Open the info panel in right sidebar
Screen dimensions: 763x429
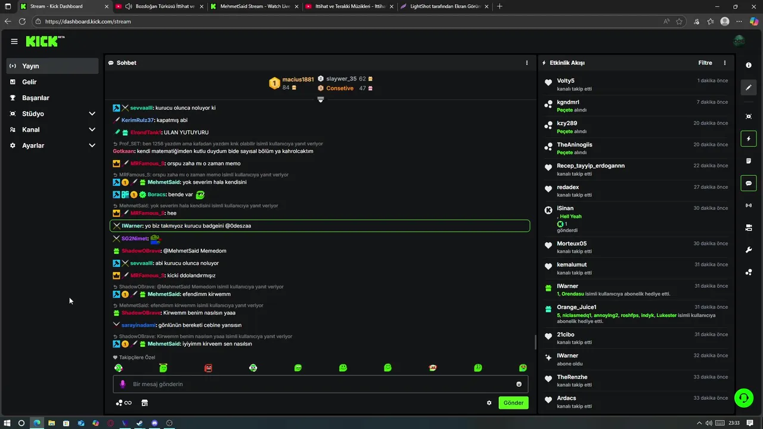pyautogui.click(x=749, y=65)
